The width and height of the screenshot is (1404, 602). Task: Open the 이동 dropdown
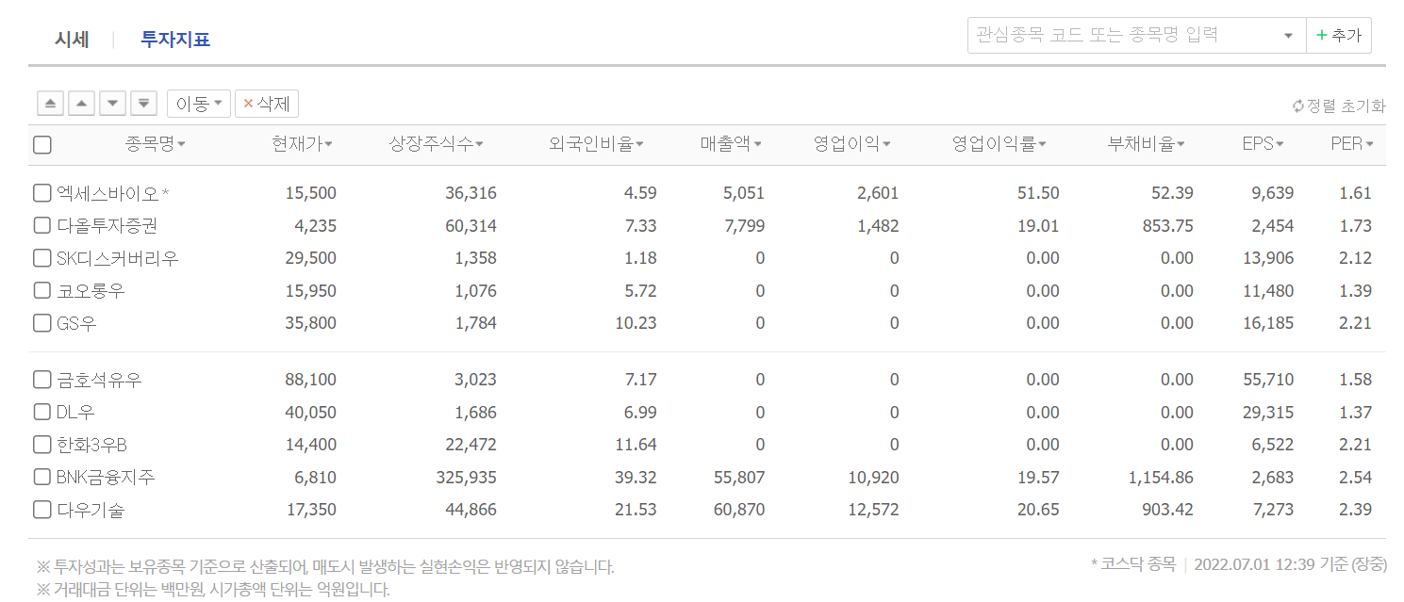click(198, 103)
